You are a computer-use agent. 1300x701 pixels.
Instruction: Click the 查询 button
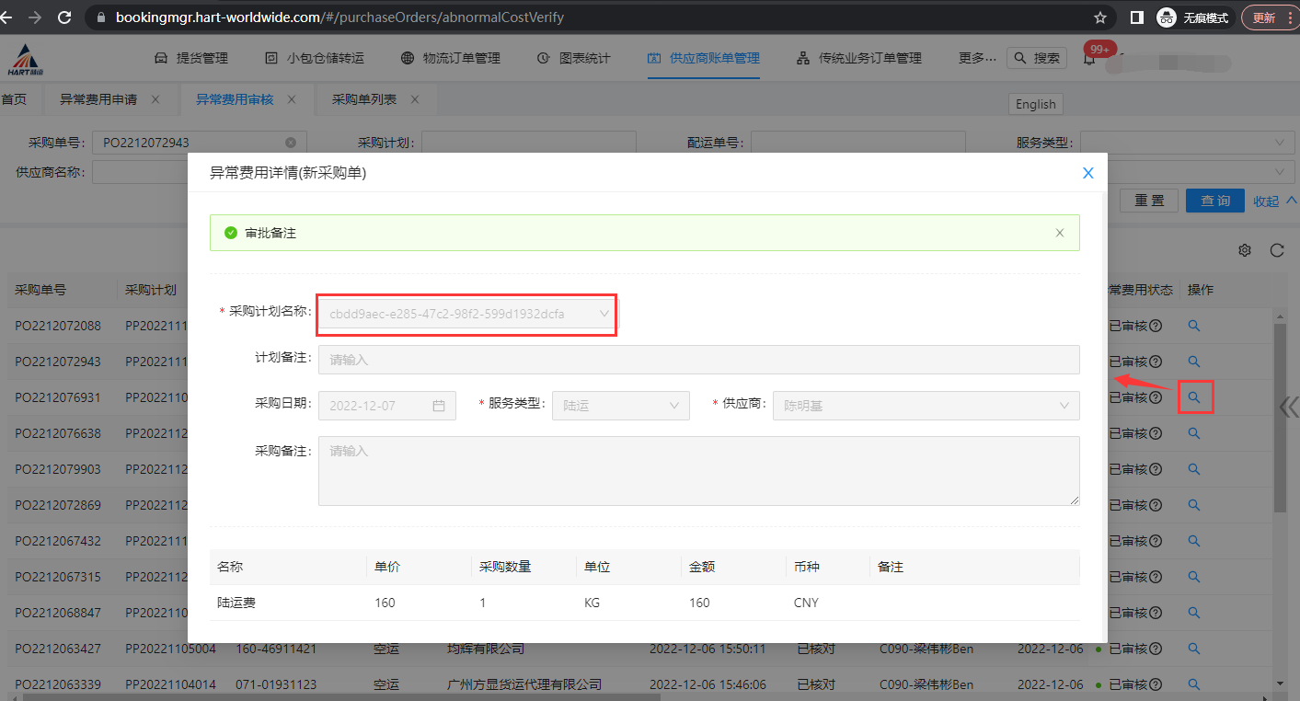(1214, 201)
